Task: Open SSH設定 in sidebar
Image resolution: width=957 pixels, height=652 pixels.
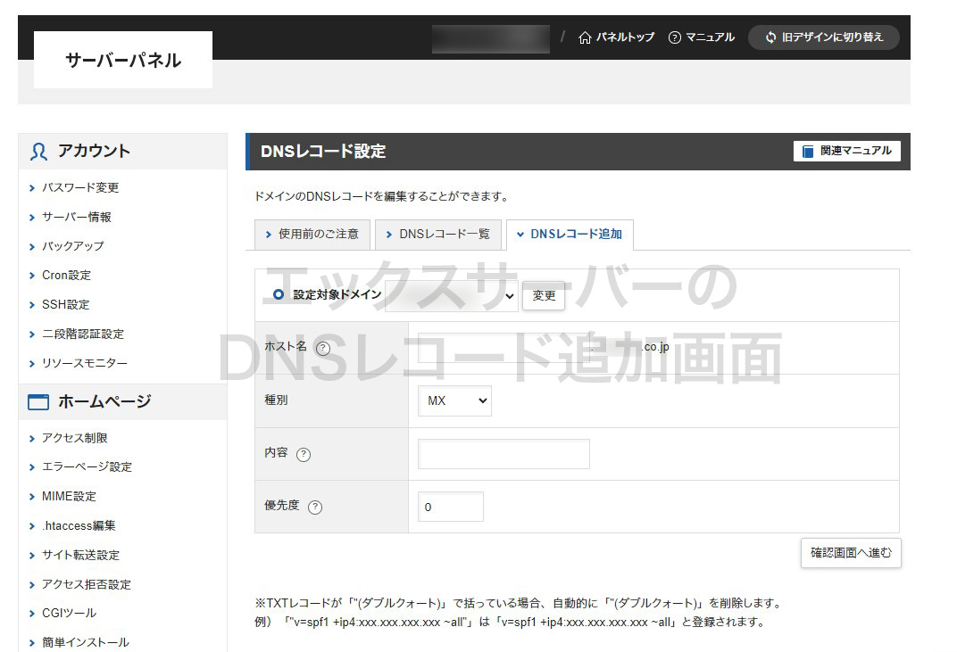Action: coord(66,305)
